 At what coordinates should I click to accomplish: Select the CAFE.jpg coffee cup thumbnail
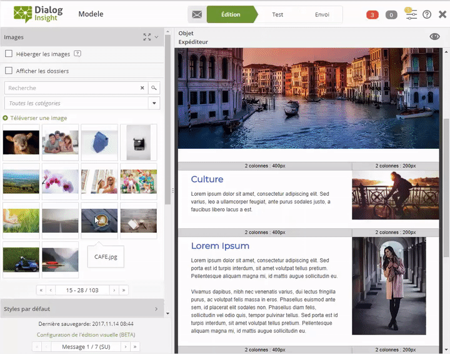(99, 221)
